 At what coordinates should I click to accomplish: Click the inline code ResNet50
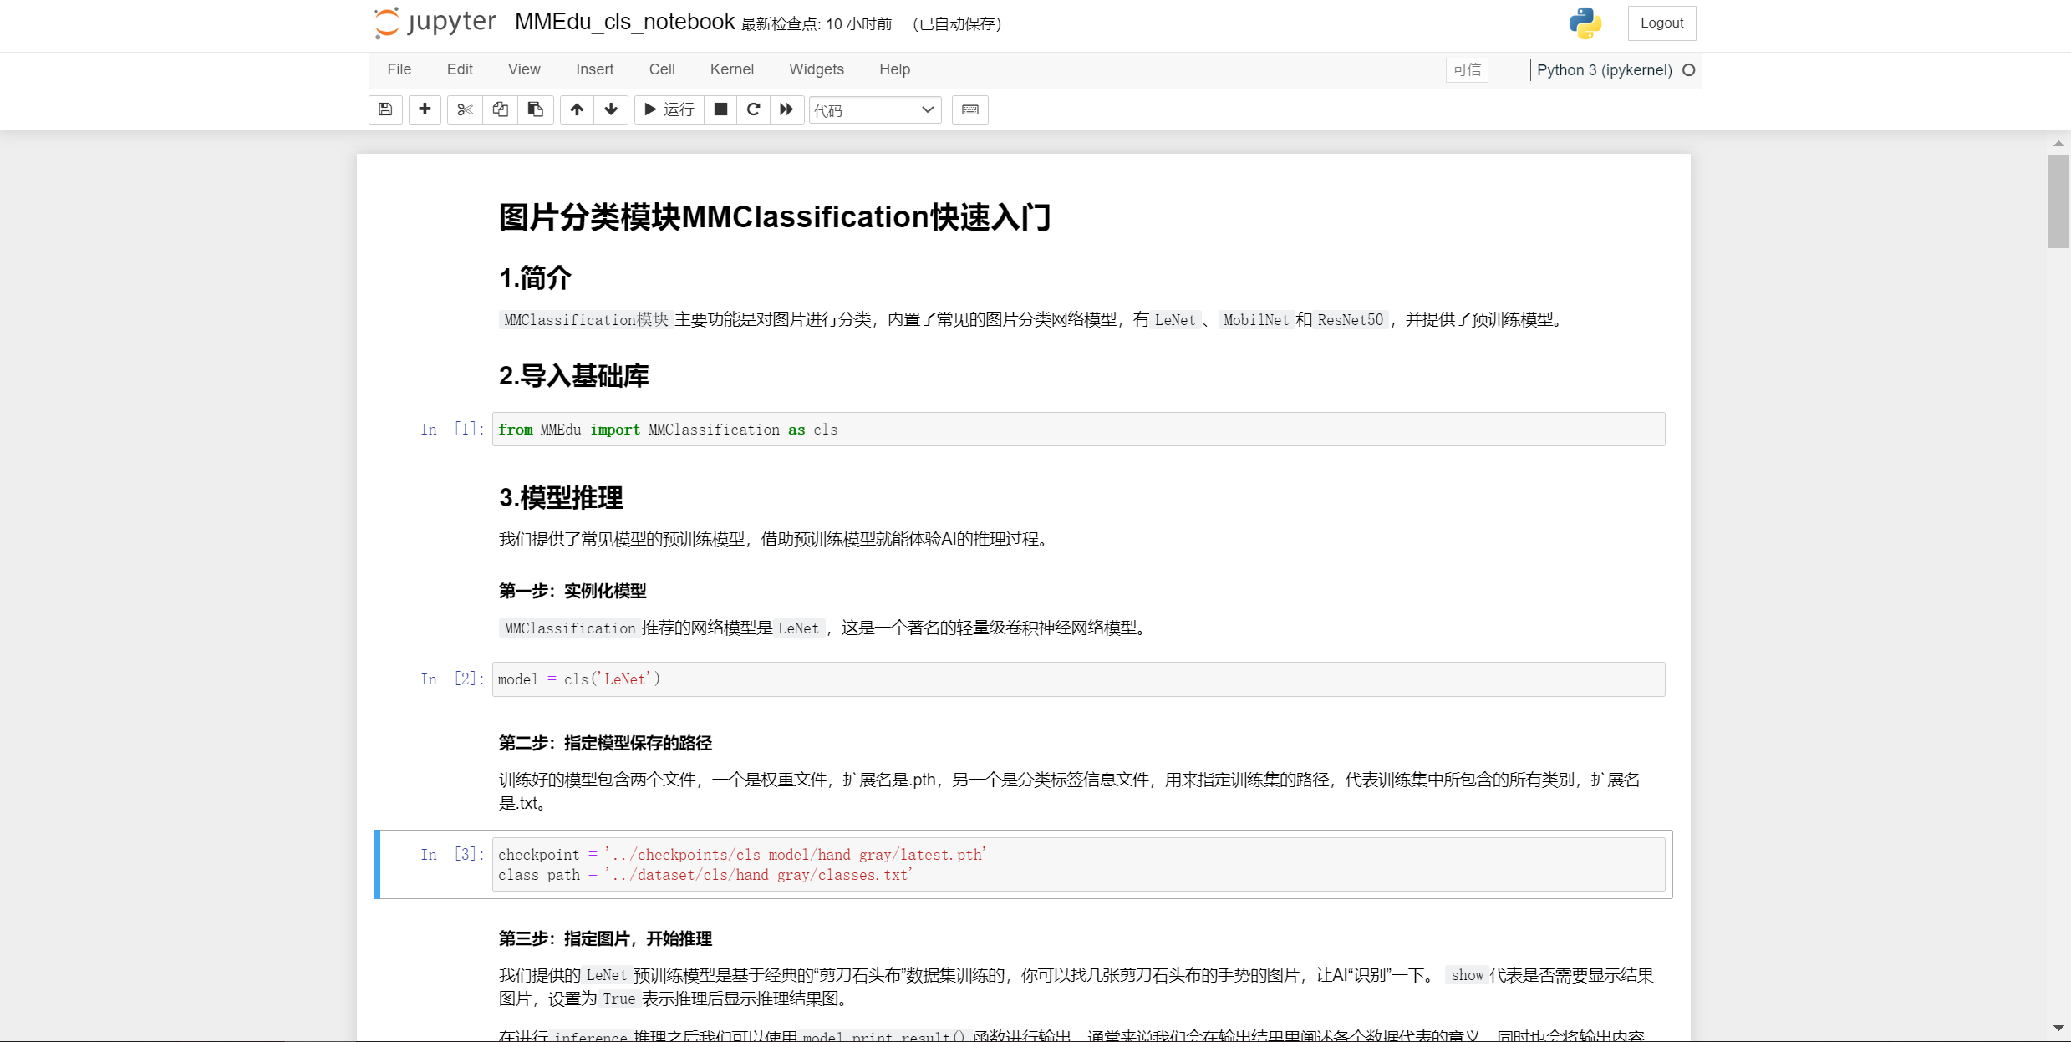pyautogui.click(x=1350, y=320)
